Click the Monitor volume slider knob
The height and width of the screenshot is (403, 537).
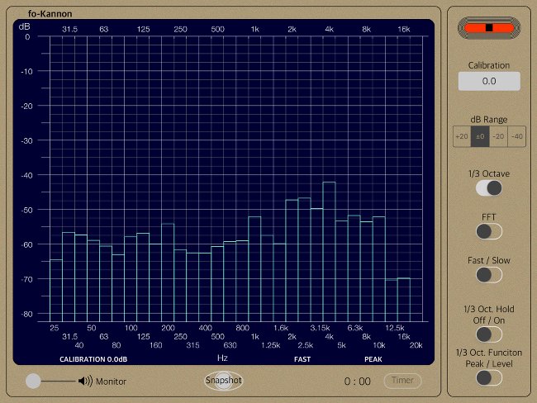click(33, 381)
